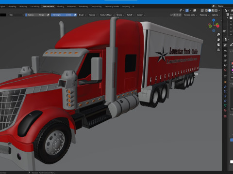
Task: Open the Shading workspace tab
Action: click(x=61, y=7)
